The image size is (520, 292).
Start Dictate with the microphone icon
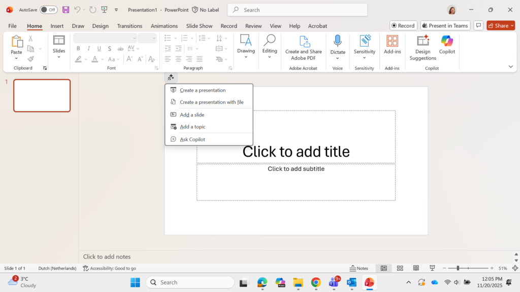click(338, 42)
